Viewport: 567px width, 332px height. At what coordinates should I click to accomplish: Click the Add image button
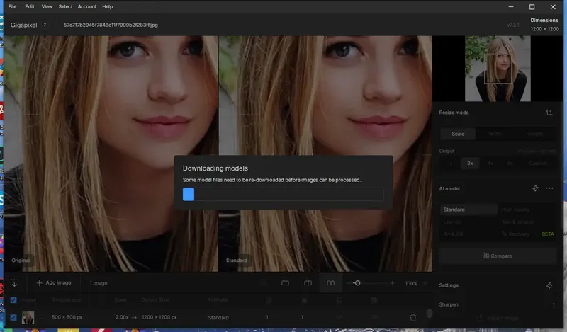[x=54, y=283]
